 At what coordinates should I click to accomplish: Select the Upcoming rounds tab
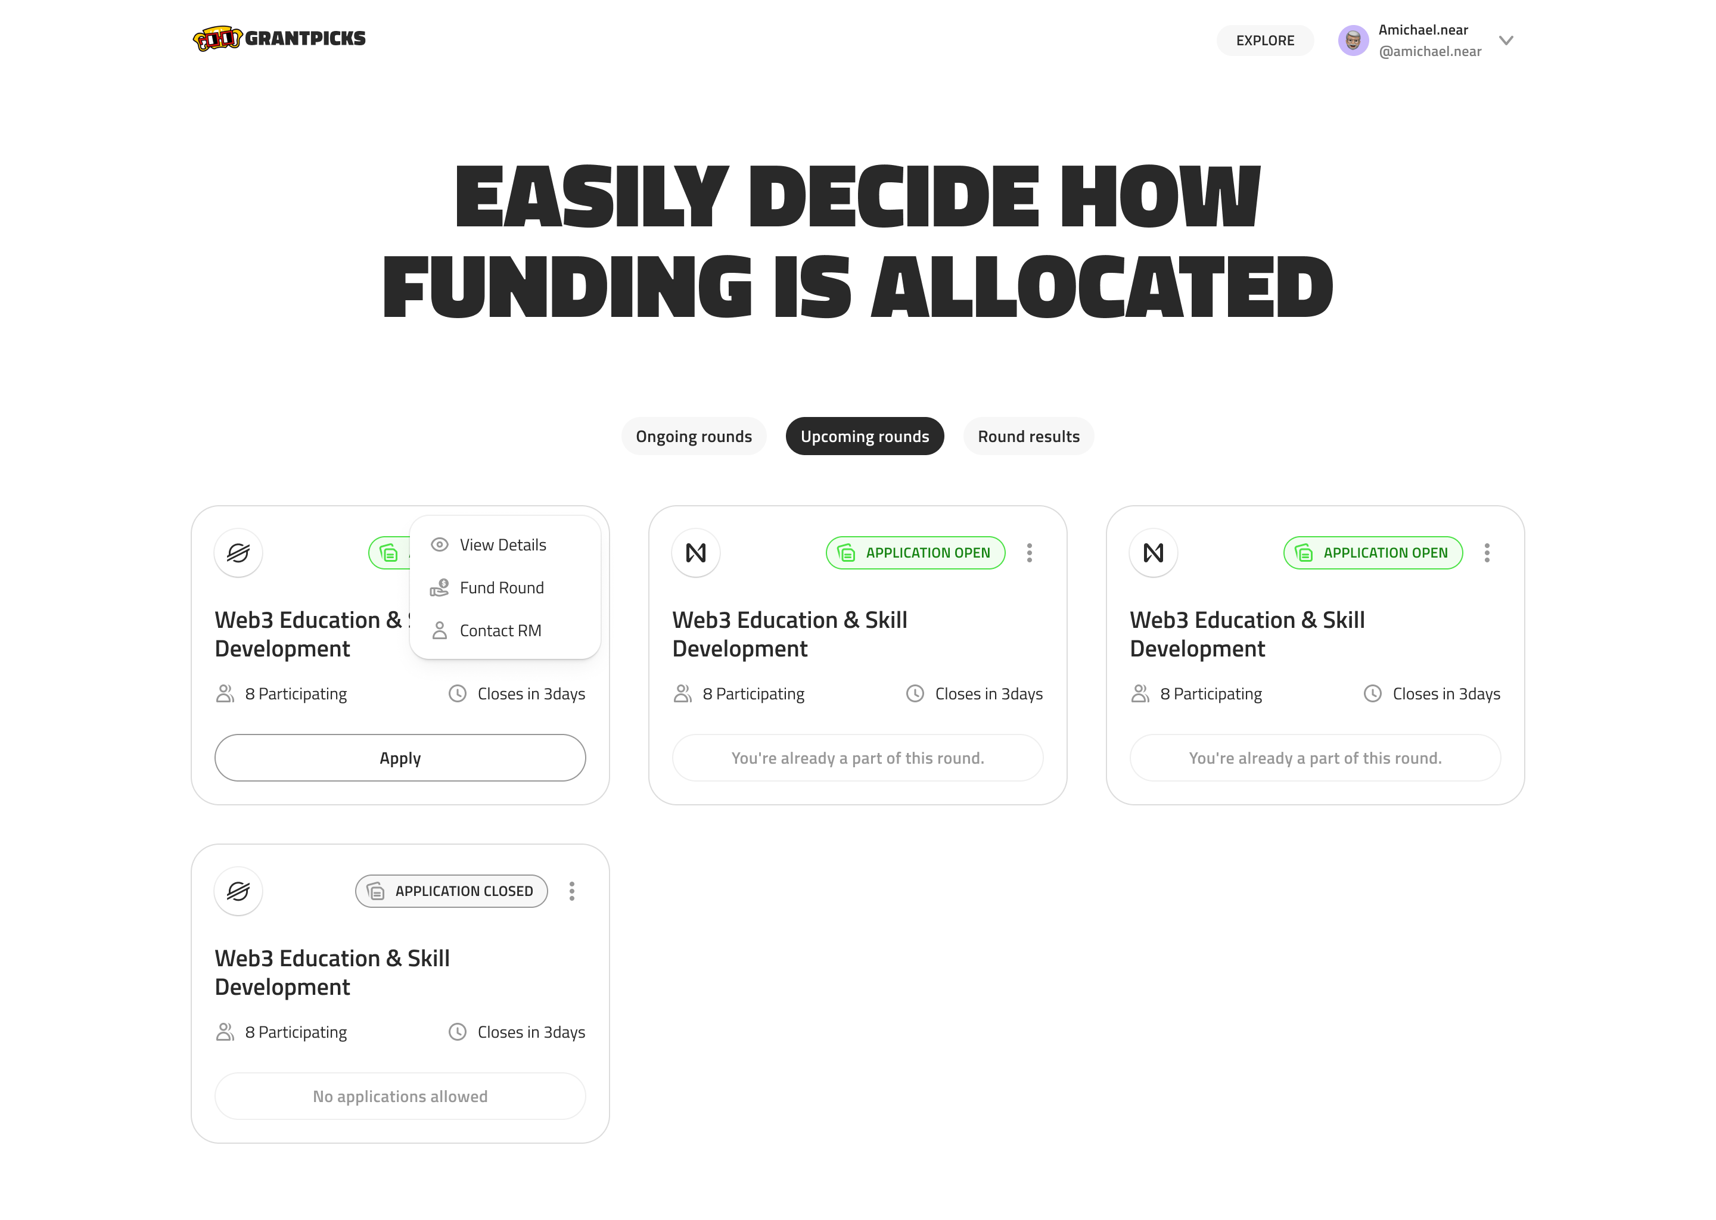[x=865, y=437]
